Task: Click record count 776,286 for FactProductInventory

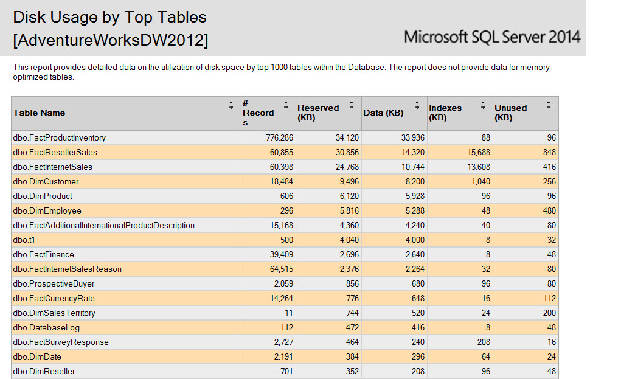Action: (280, 138)
